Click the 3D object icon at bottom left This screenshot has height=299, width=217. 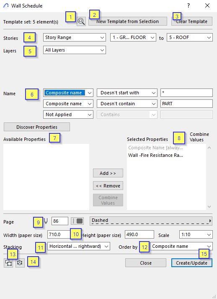point(20,263)
